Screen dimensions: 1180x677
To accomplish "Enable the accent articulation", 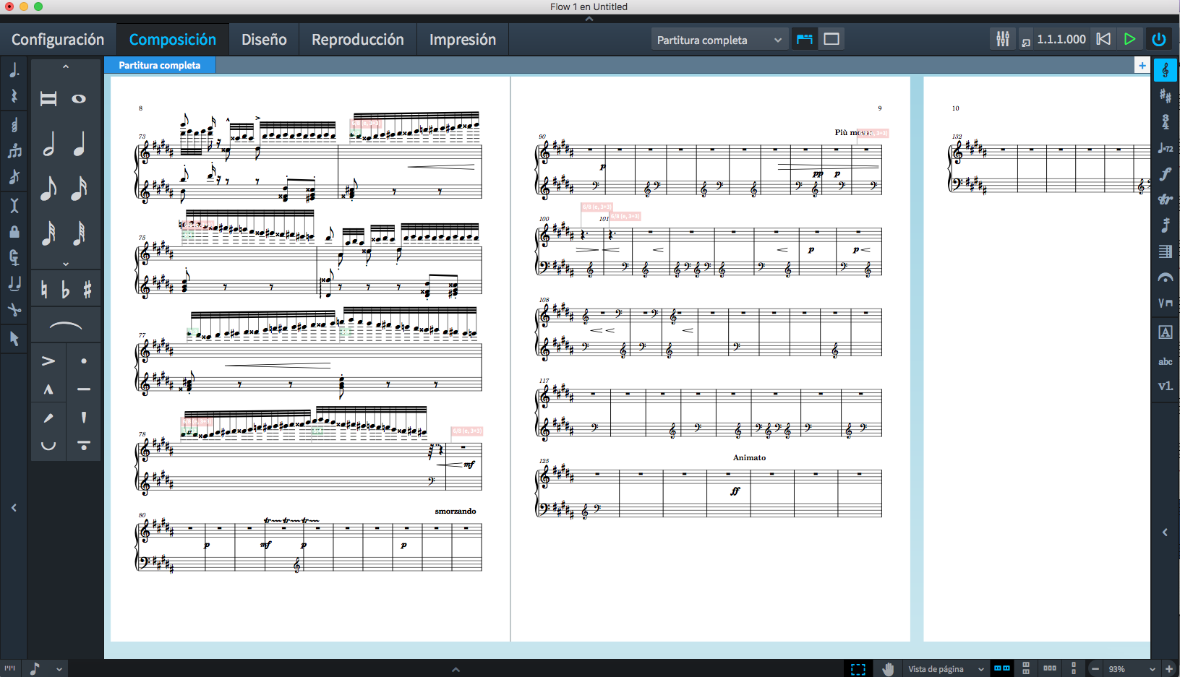I will click(x=48, y=360).
